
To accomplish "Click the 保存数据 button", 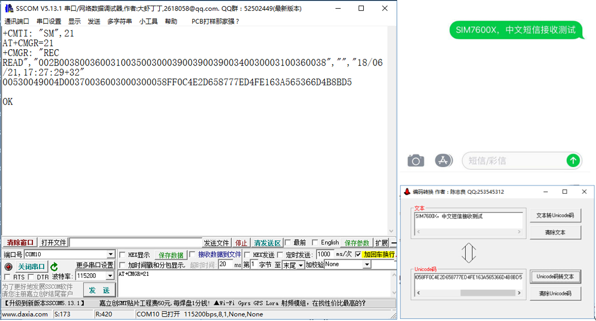I will (171, 255).
